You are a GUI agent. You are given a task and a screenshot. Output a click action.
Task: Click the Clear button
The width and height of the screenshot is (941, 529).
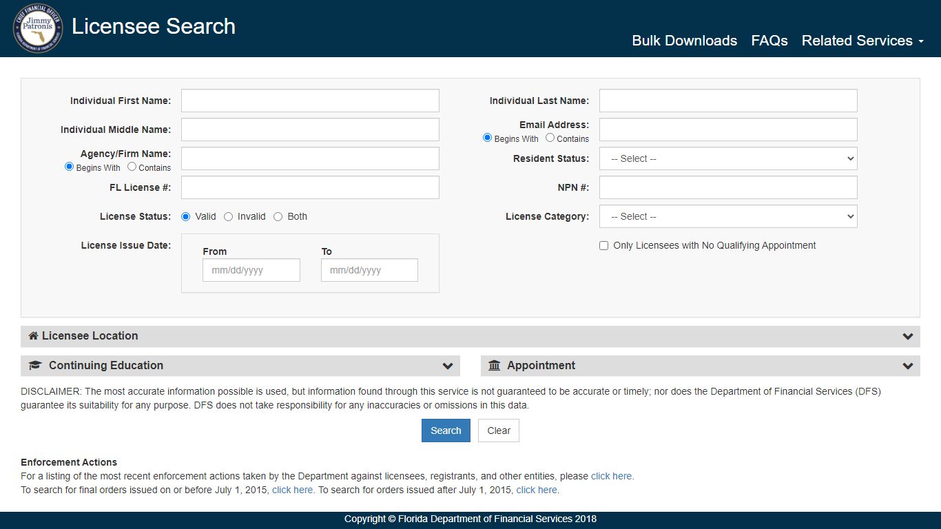[499, 431]
